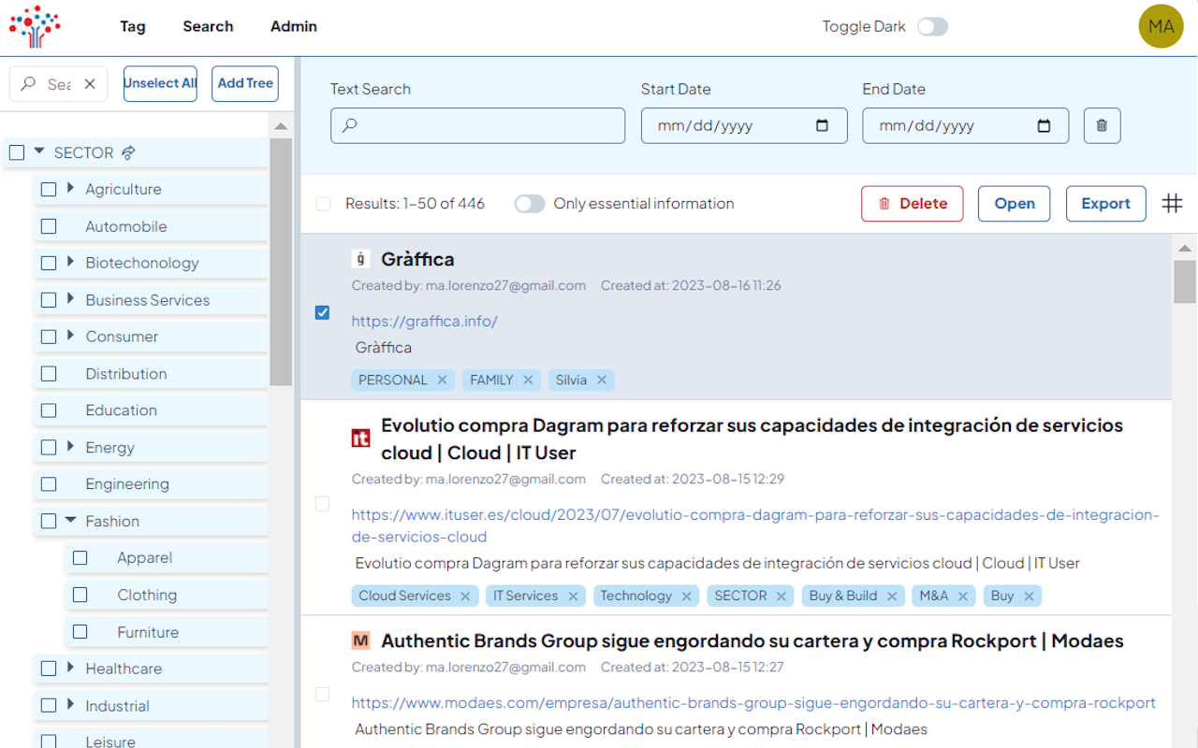
Task: Select the Engineering tree item
Action: [151, 484]
